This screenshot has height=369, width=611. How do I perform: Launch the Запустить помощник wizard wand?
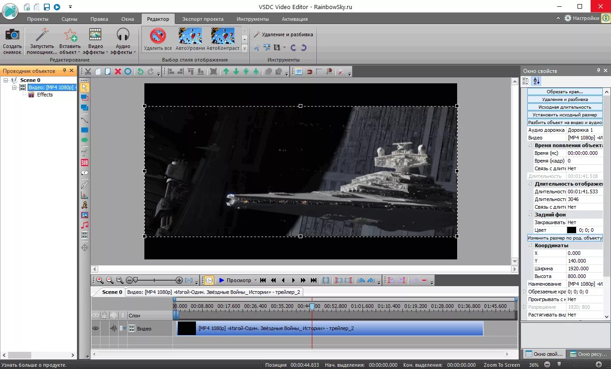click(x=42, y=35)
